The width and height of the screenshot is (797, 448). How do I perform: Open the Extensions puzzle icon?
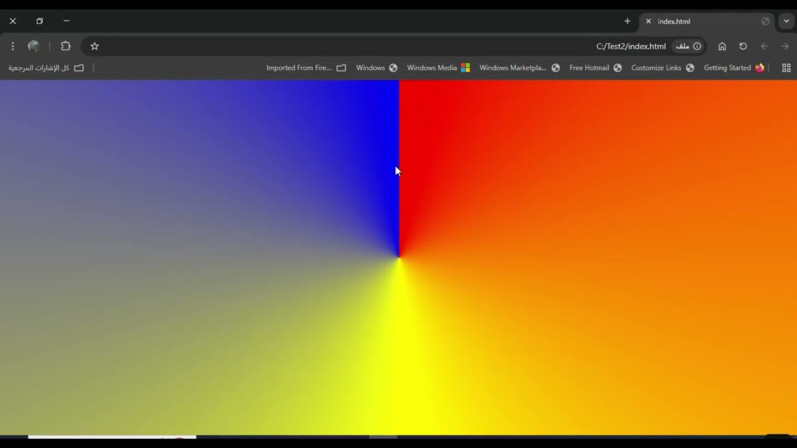click(x=65, y=46)
